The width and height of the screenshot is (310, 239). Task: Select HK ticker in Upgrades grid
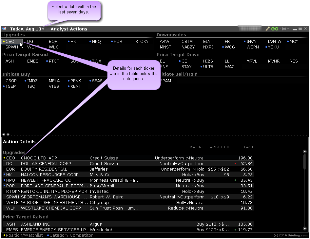click(x=73, y=42)
